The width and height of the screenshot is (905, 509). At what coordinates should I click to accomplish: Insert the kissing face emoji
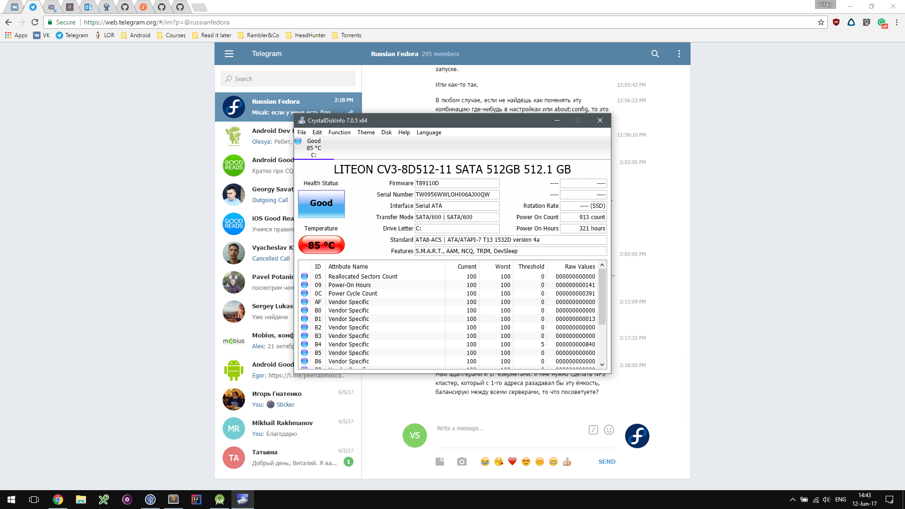coord(499,461)
